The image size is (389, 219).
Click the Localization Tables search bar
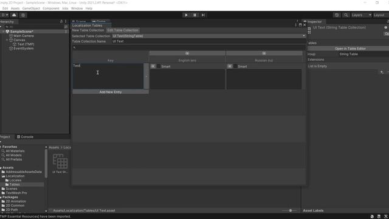click(188, 47)
